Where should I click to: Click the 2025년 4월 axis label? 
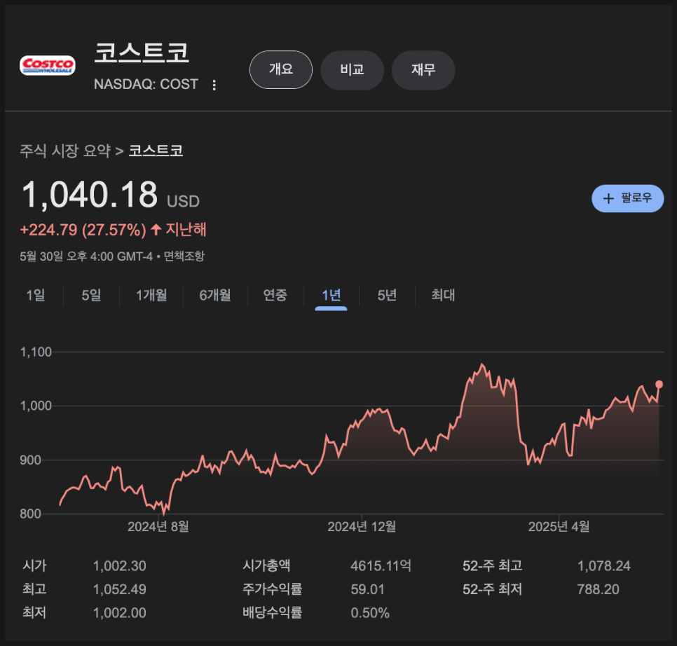[559, 526]
